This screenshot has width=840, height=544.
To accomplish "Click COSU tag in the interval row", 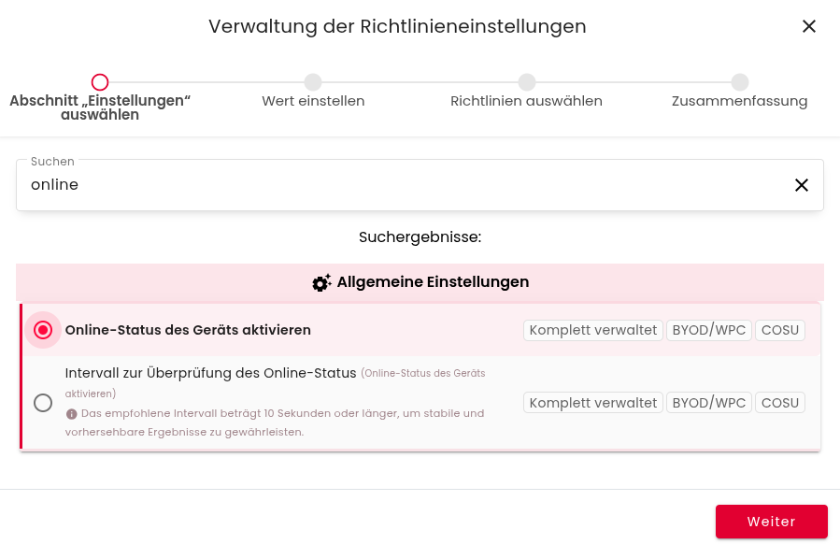I will pyautogui.click(x=780, y=403).
